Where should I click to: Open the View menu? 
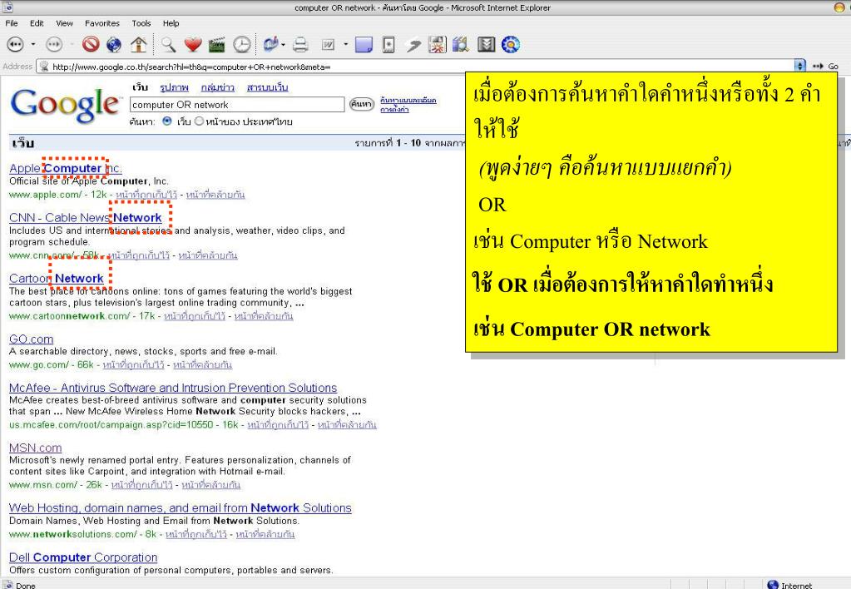pos(64,23)
